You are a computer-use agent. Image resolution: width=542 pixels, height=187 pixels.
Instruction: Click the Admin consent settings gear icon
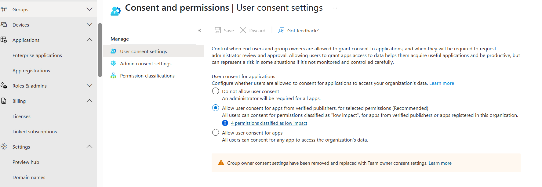pos(113,63)
